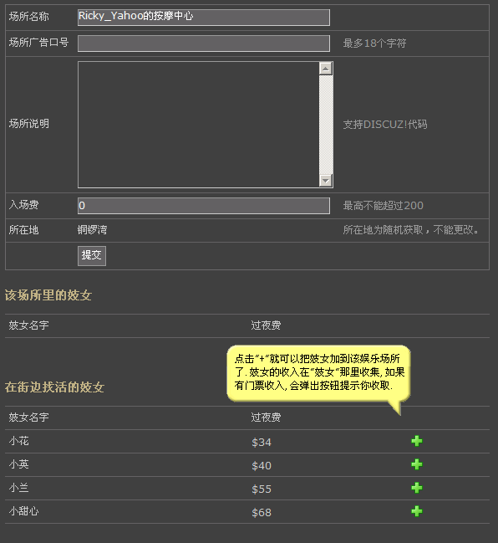Image resolution: width=498 pixels, height=543 pixels.
Task: Focus the 入场费 entrance fee field
Action: [204, 206]
